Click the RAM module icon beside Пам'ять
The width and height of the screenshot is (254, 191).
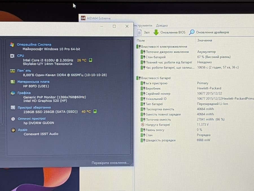pyautogui.click(x=12, y=71)
